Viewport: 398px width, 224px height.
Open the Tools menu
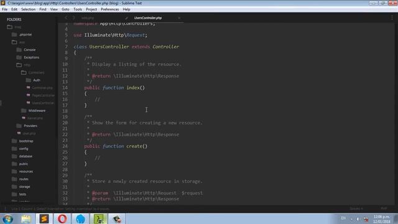78,9
